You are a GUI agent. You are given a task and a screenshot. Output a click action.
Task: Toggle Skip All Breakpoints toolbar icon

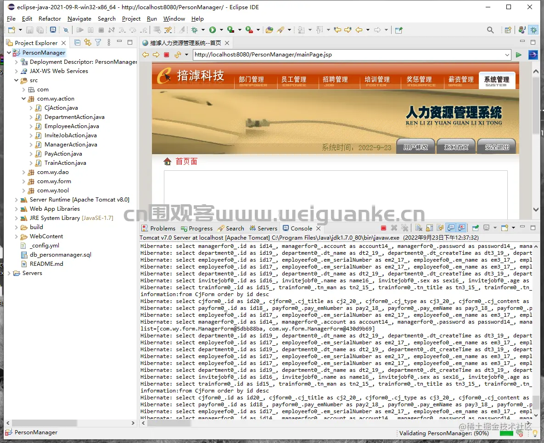pyautogui.click(x=66, y=30)
